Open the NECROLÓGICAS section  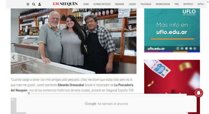pos(163,4)
